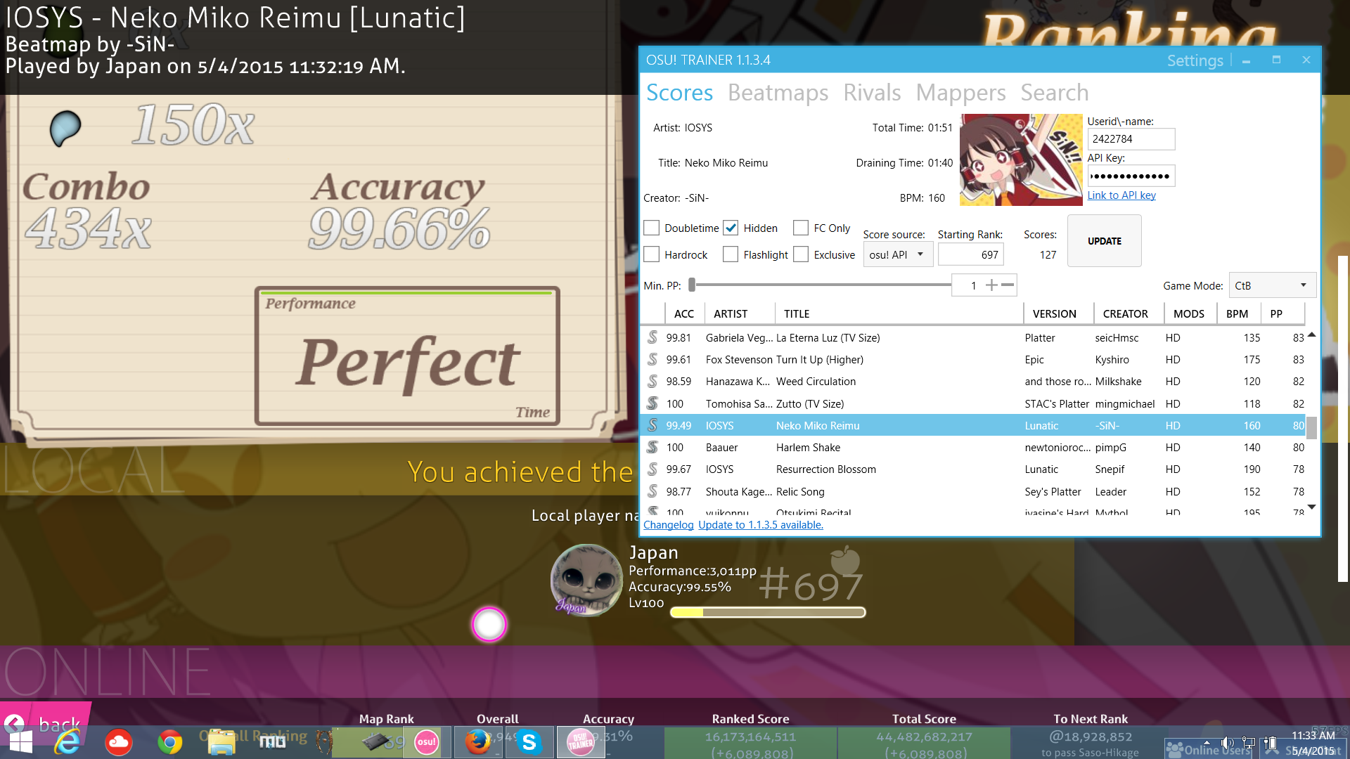
Task: Enable the FC Only checkbox
Action: click(x=801, y=228)
